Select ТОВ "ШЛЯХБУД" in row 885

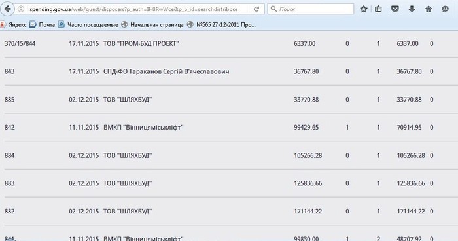(x=128, y=100)
